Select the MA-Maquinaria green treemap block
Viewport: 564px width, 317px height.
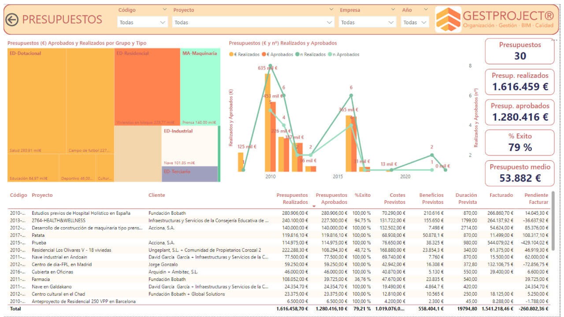(200, 87)
